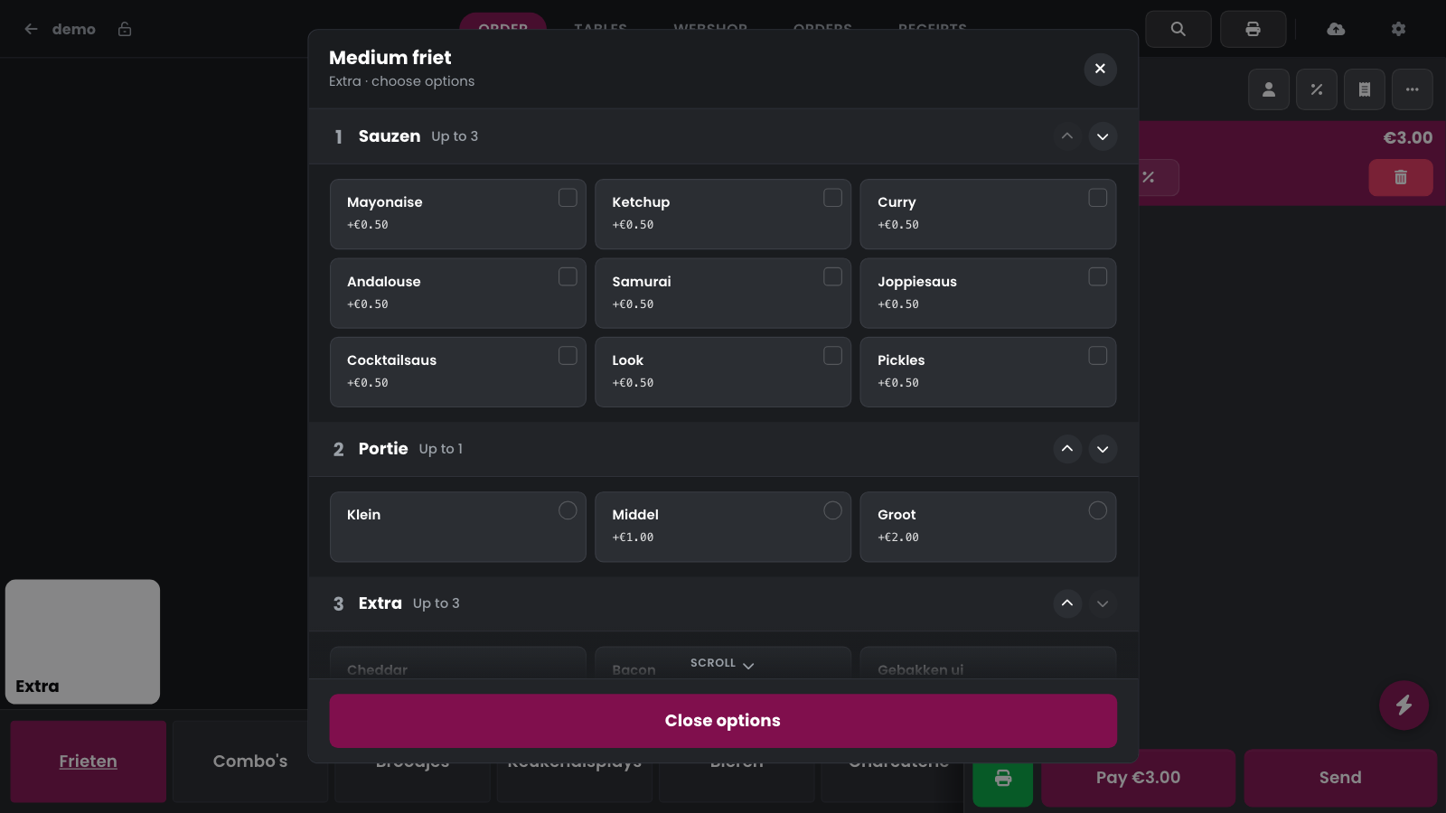
Task: Check the Look sauce option
Action: click(832, 356)
